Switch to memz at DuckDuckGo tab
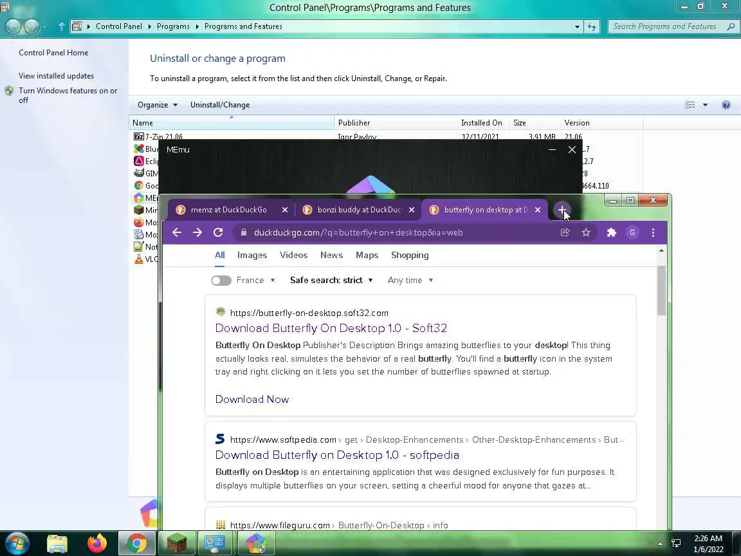This screenshot has height=556, width=741. 229,210
